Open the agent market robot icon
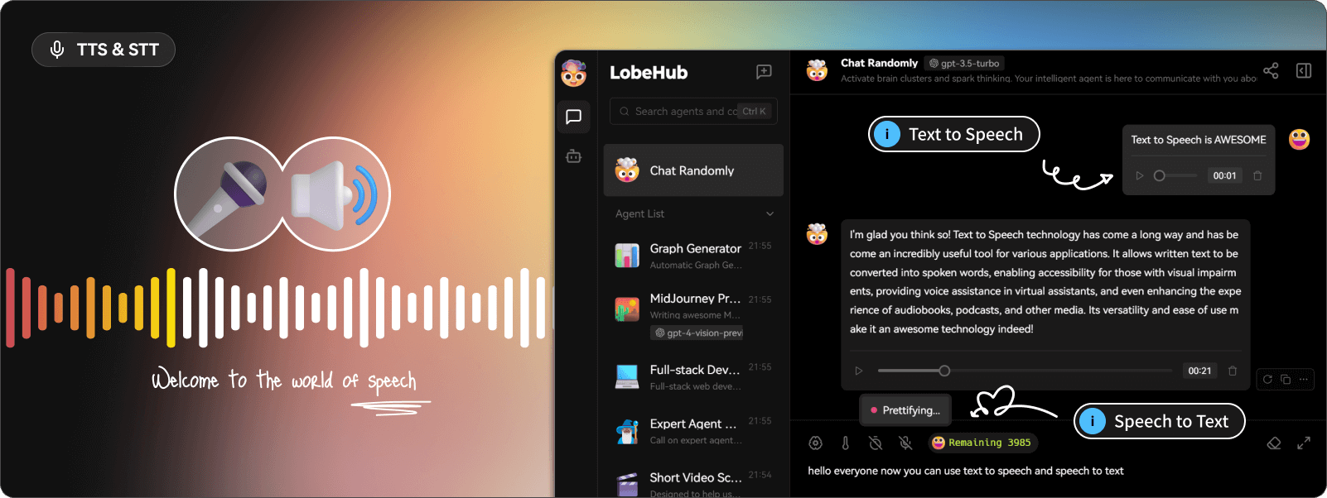The height and width of the screenshot is (498, 1327). [573, 156]
